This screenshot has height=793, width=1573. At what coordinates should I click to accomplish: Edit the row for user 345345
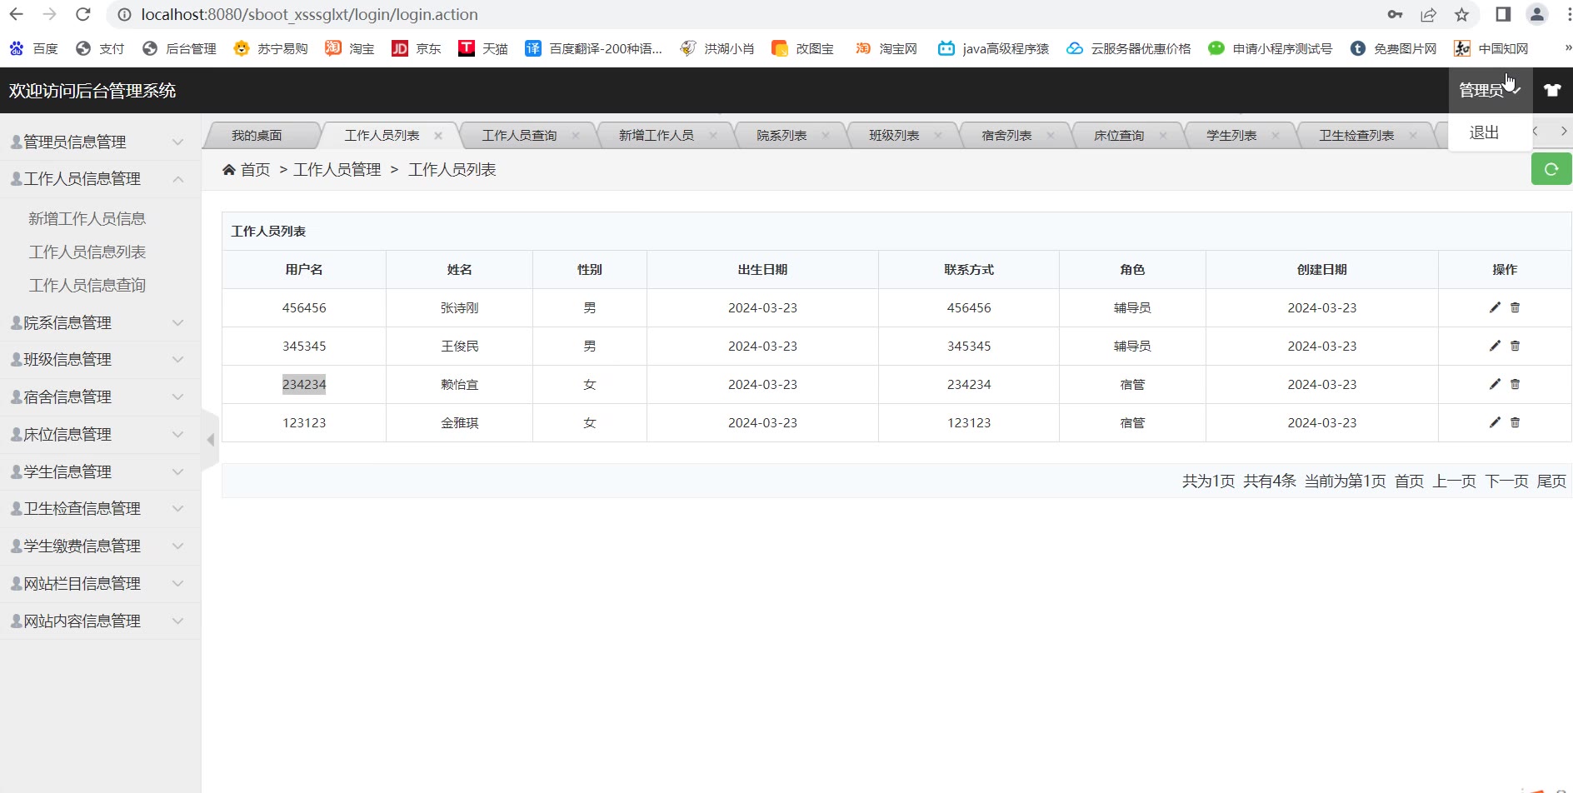coord(1495,346)
